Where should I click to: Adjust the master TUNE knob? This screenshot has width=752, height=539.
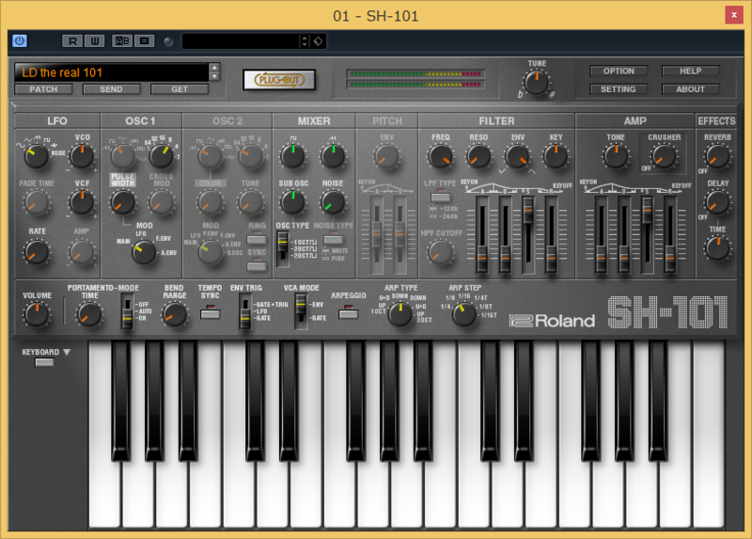pos(536,83)
